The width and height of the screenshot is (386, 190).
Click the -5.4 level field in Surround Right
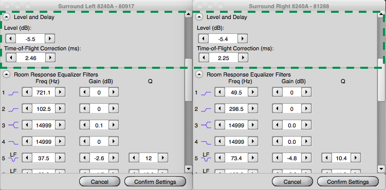coord(223,39)
